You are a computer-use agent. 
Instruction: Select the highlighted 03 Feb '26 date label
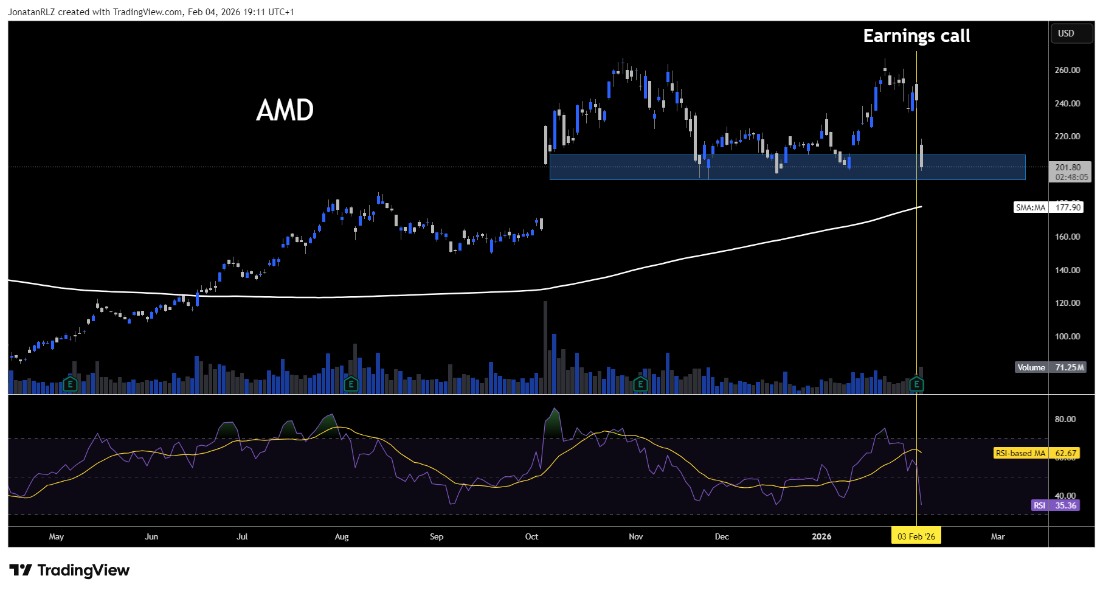(916, 536)
